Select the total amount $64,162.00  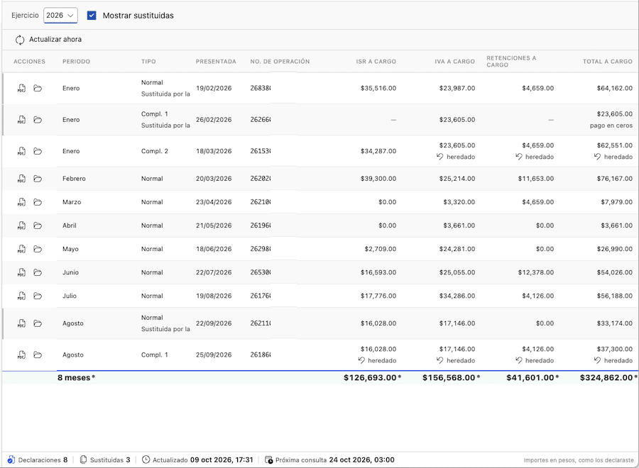(615, 89)
